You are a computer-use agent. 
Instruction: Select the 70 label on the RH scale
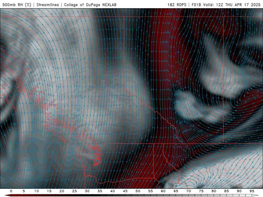(188, 191)
